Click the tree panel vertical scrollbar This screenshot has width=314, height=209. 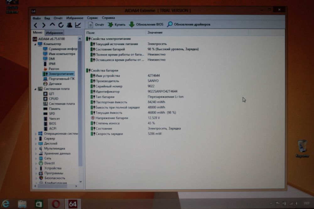[80, 104]
